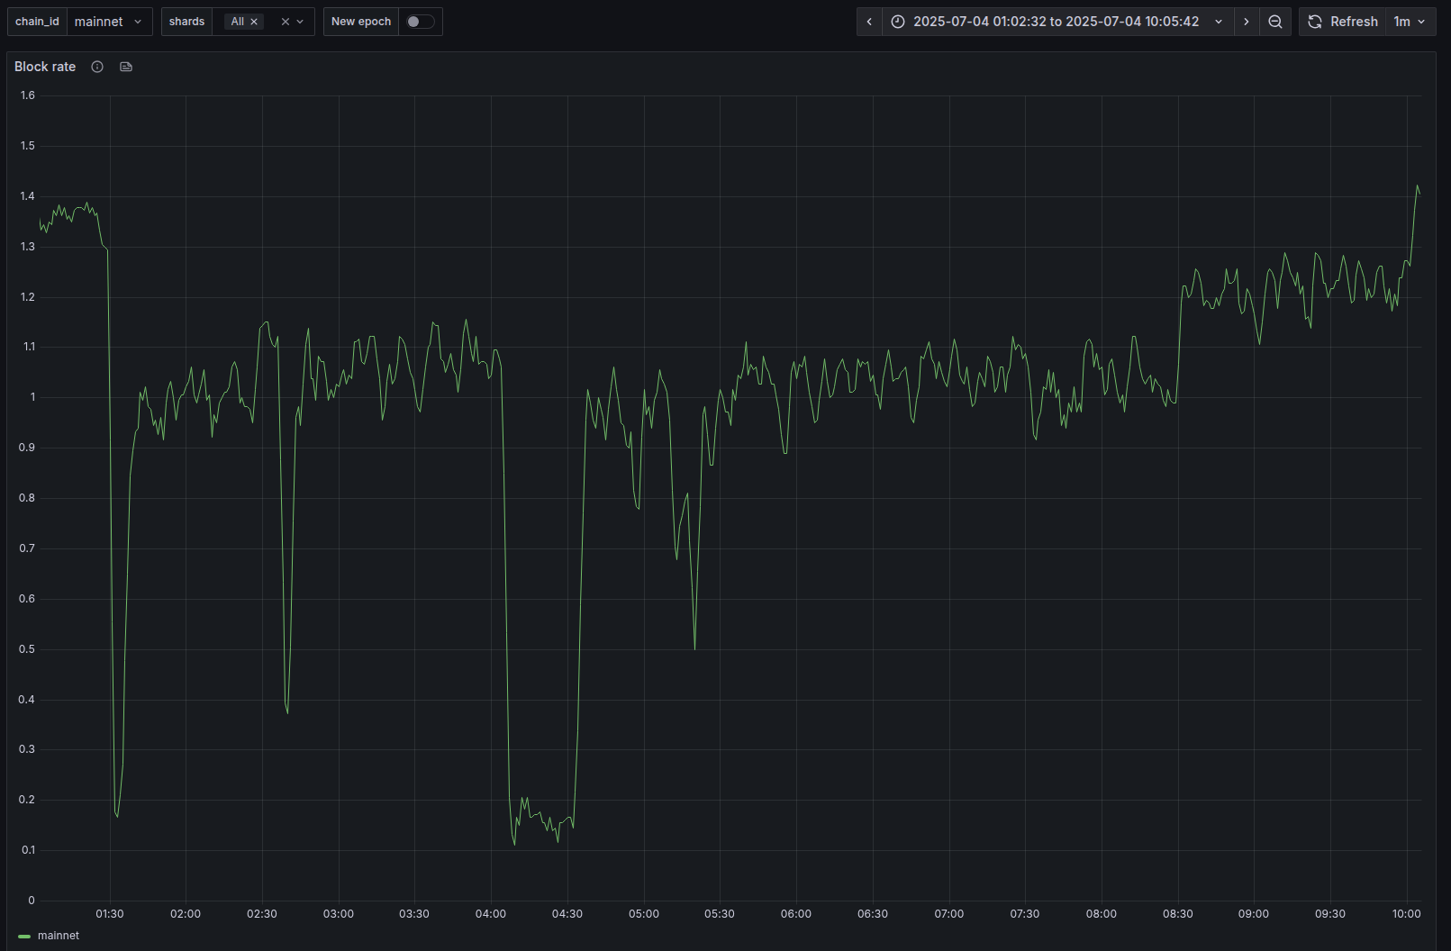This screenshot has height=951, width=1451.
Task: Clear all shards selections
Action: point(286,22)
